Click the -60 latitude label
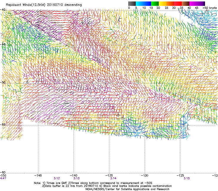Screen dimensions: 218x191 pyautogui.click(x=3, y=172)
